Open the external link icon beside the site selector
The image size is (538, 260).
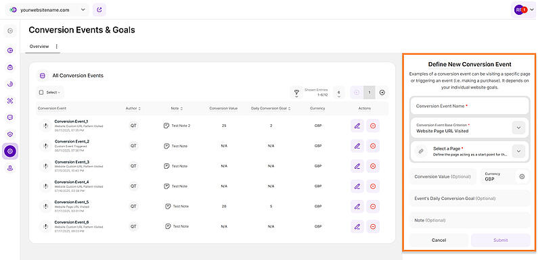click(x=99, y=10)
